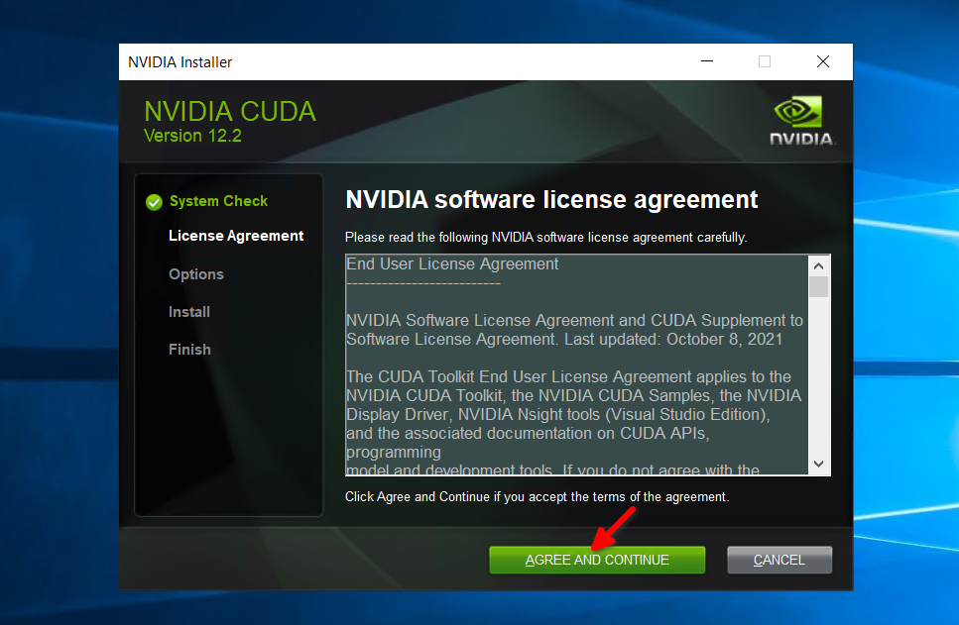Click the 'NVIDIA Installer' title bar text
This screenshot has height=625, width=959.
[x=180, y=62]
